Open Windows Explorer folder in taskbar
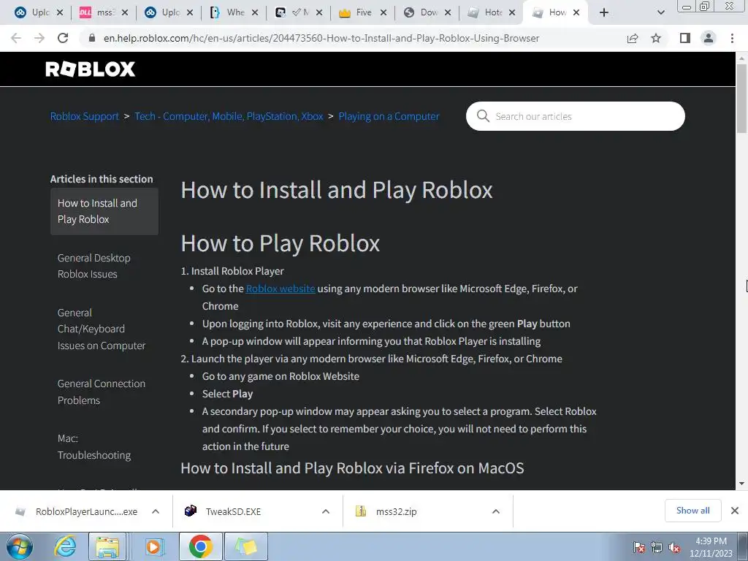This screenshot has height=561, width=748. (107, 546)
